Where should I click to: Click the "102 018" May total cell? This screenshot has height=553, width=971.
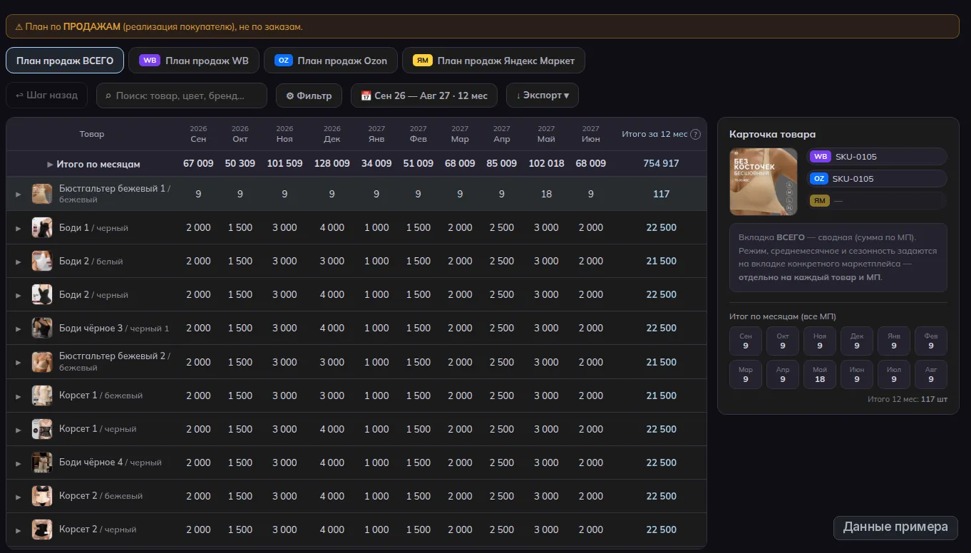pyautogui.click(x=546, y=164)
